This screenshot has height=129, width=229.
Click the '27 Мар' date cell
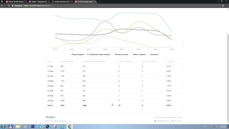click(x=50, y=91)
